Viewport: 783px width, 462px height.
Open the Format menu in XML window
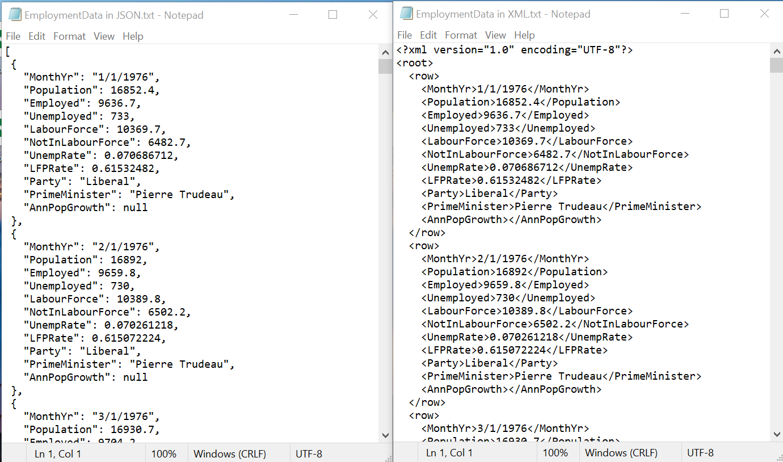[x=461, y=35]
